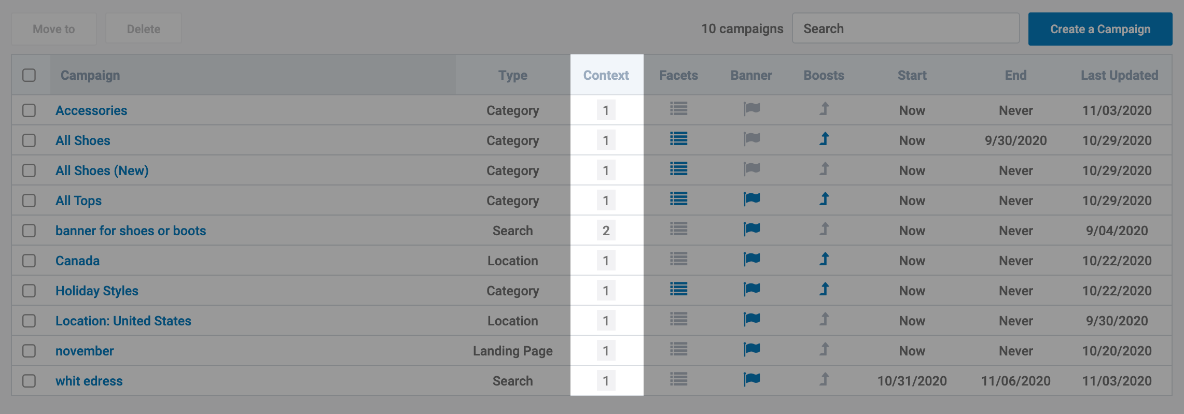1184x414 pixels.
Task: Click the banner flag icon for november
Action: (x=751, y=349)
